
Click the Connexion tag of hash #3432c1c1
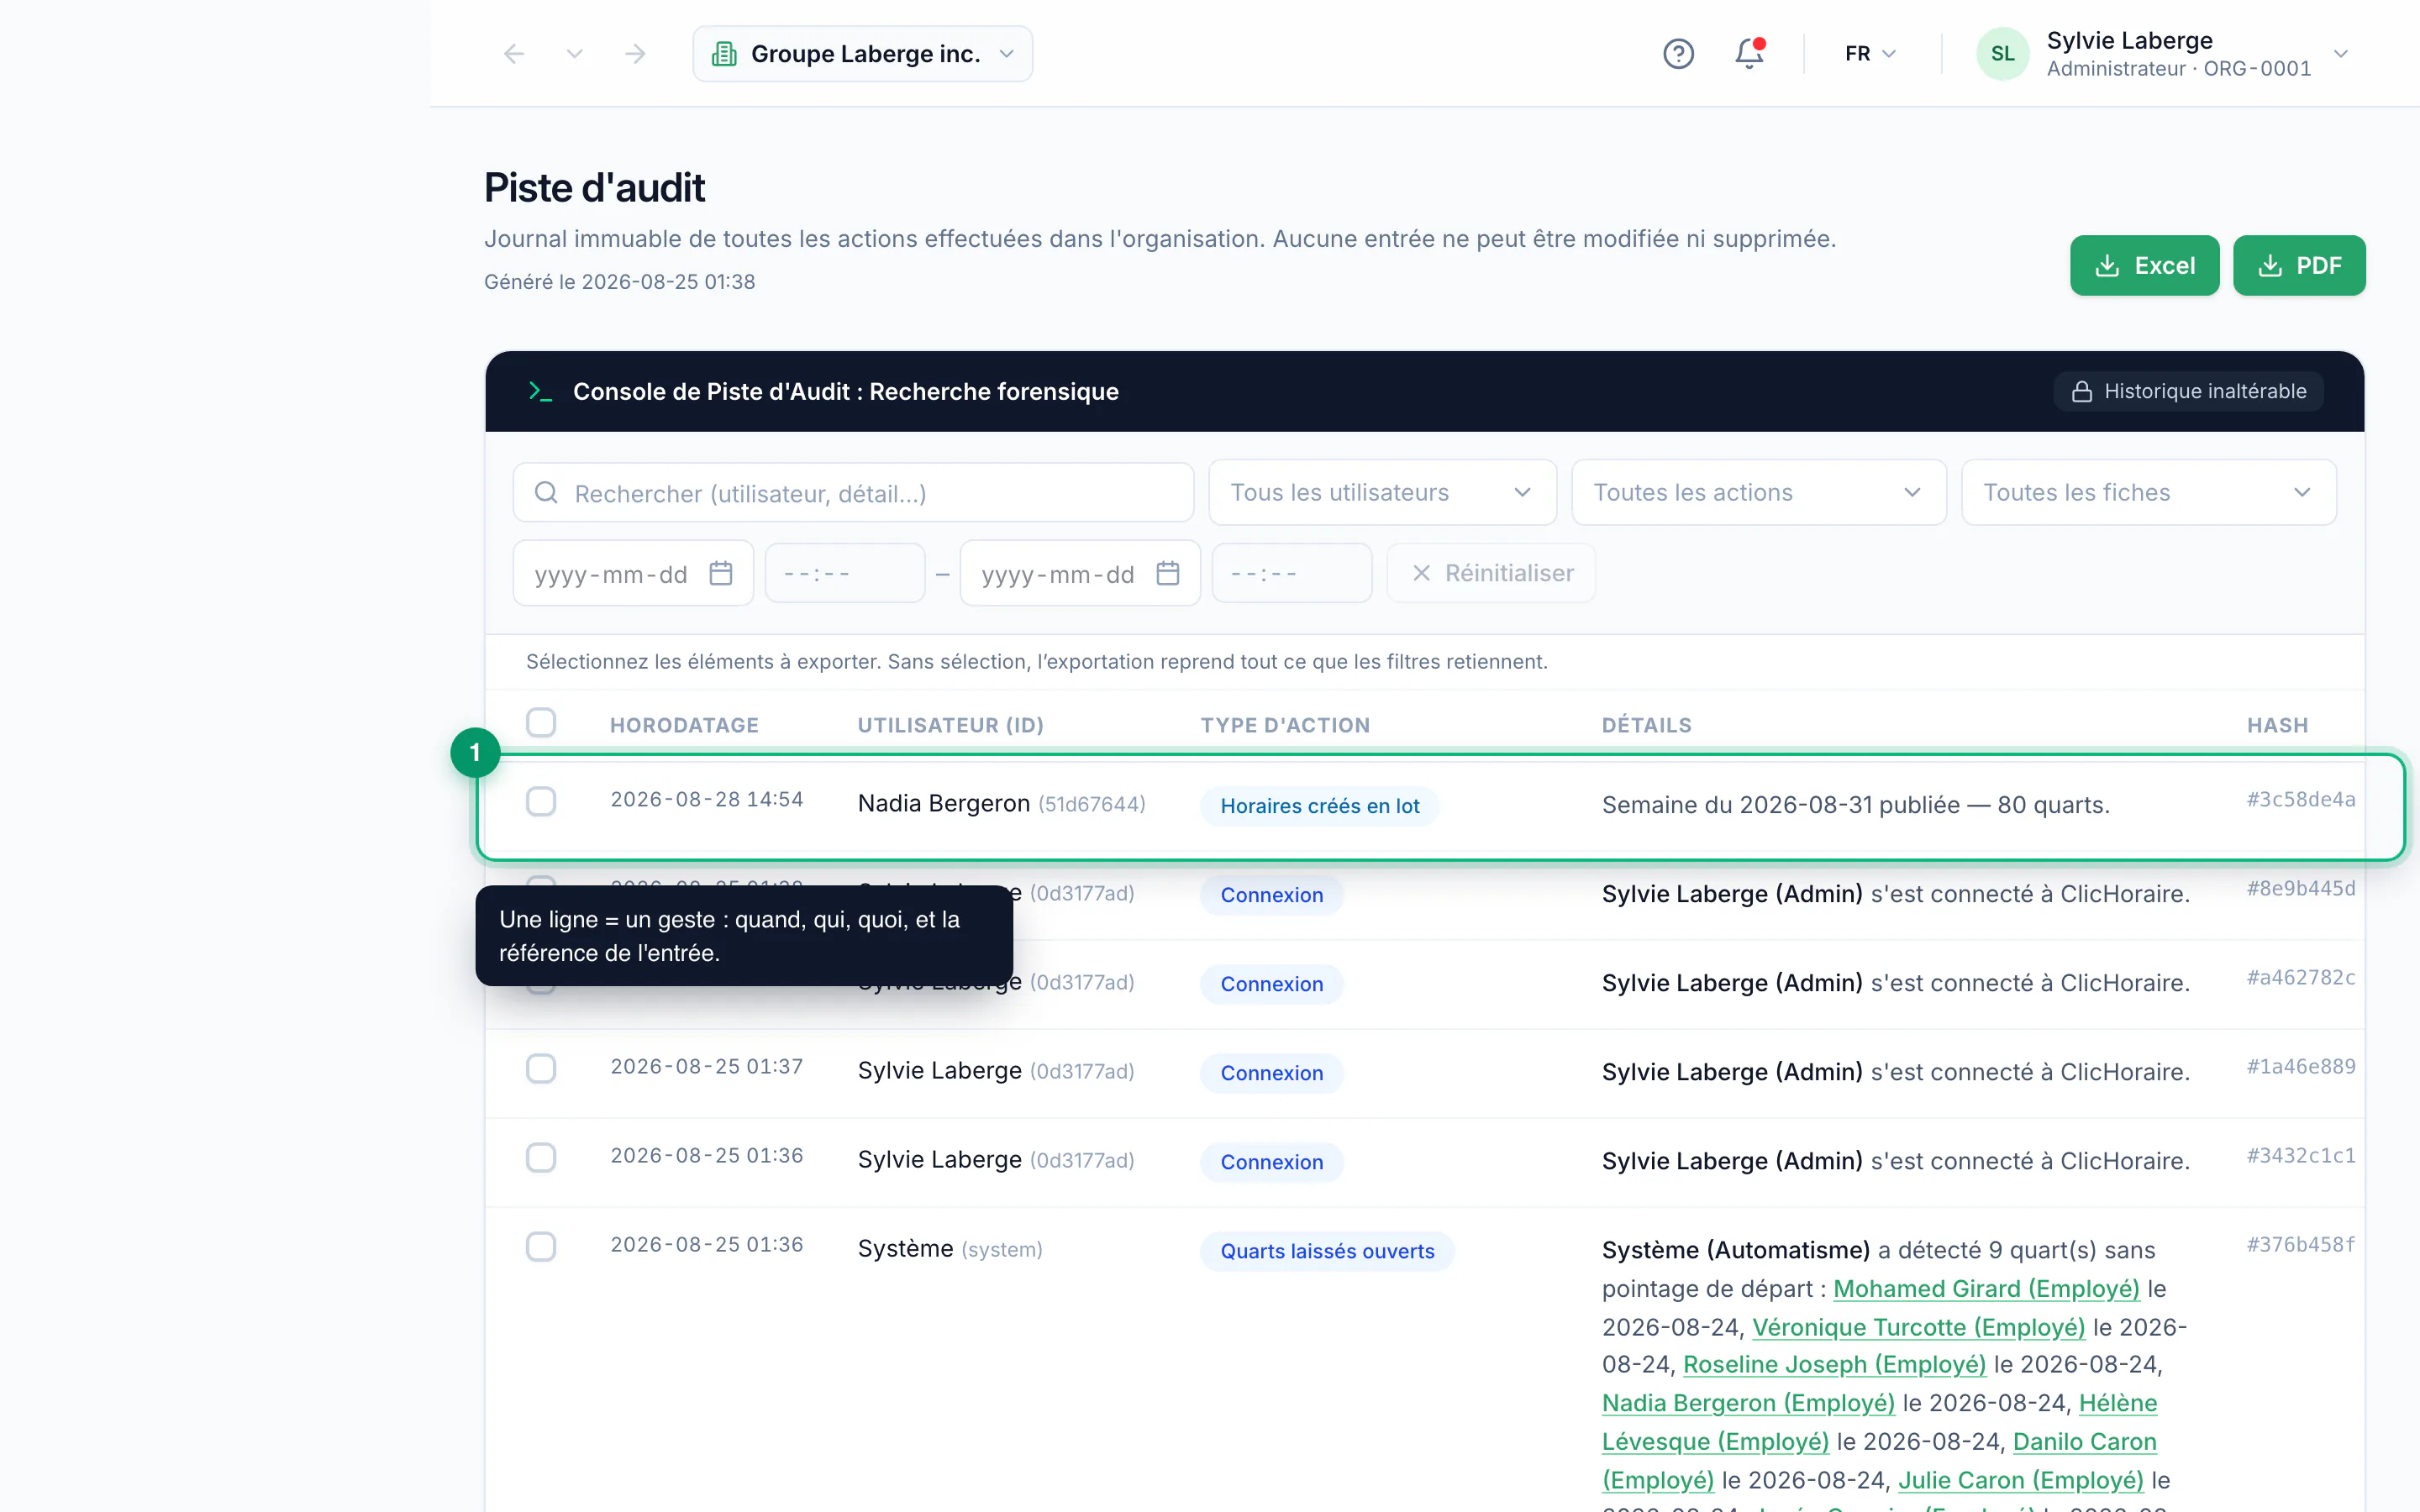(x=1272, y=1163)
